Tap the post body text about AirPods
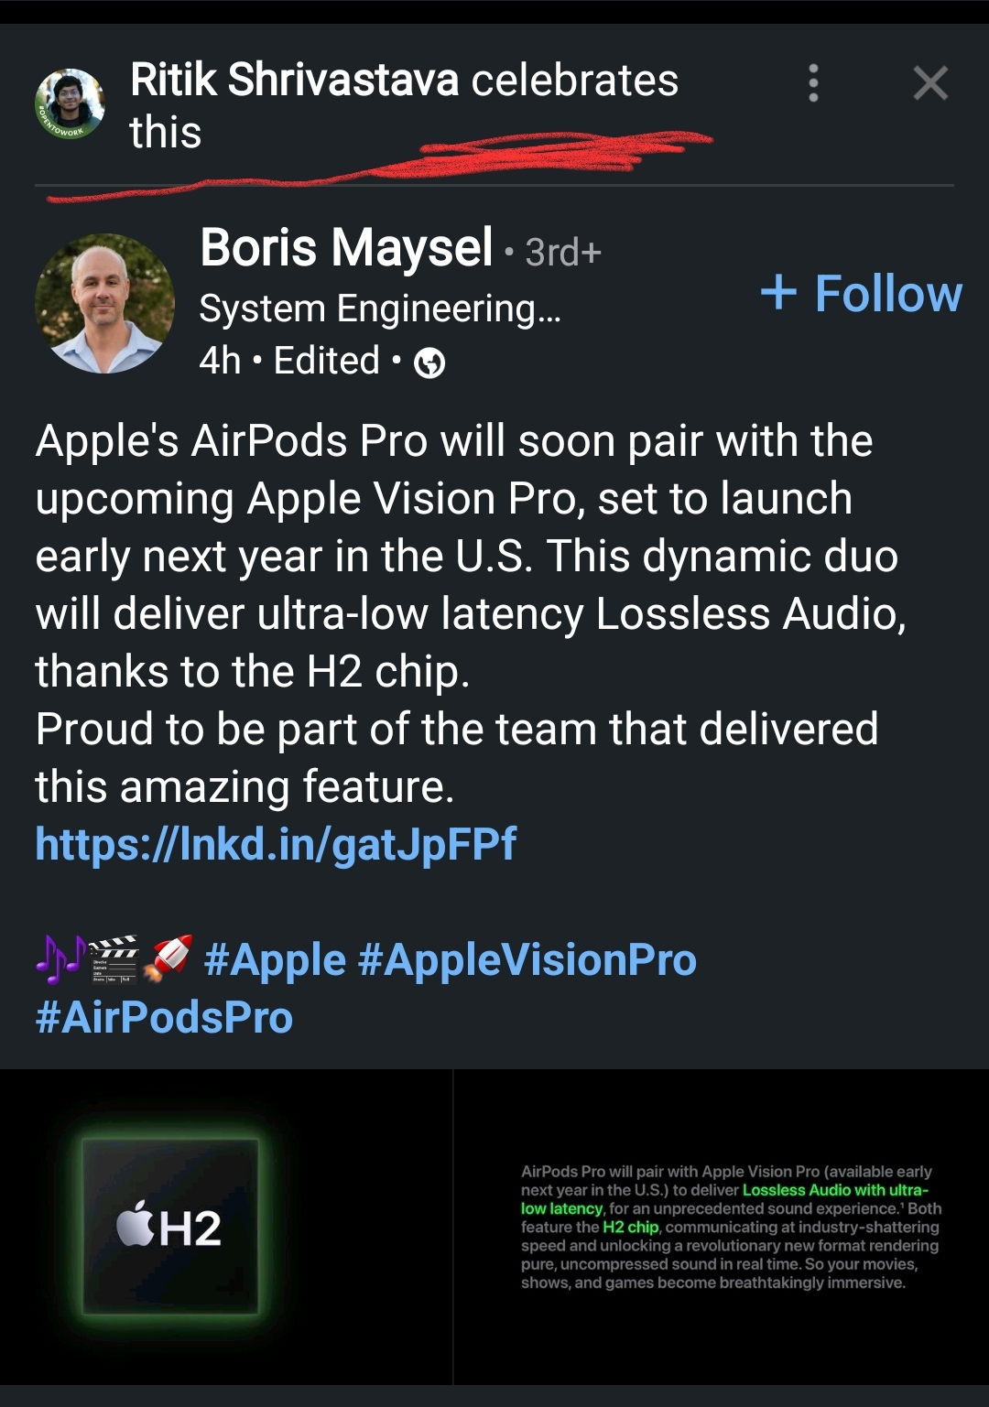The width and height of the screenshot is (989, 1407). (x=471, y=613)
